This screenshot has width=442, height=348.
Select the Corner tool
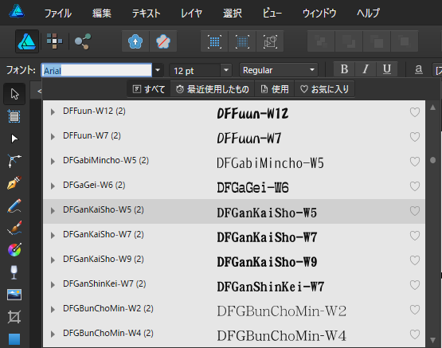[x=14, y=161]
